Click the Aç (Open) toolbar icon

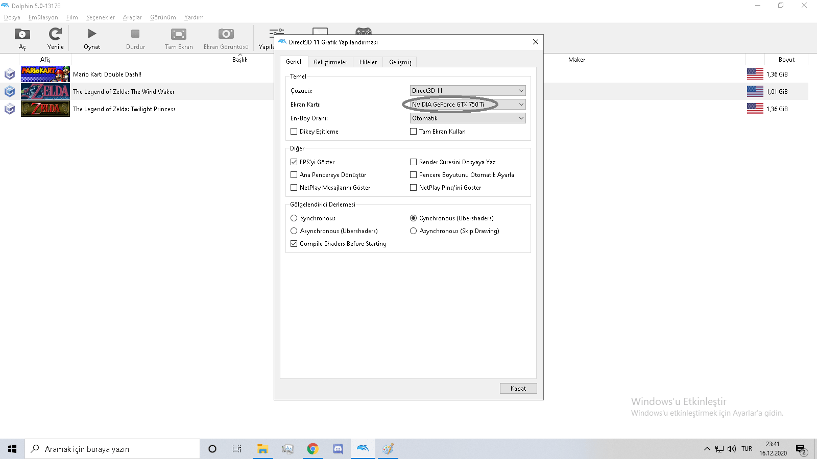click(22, 34)
